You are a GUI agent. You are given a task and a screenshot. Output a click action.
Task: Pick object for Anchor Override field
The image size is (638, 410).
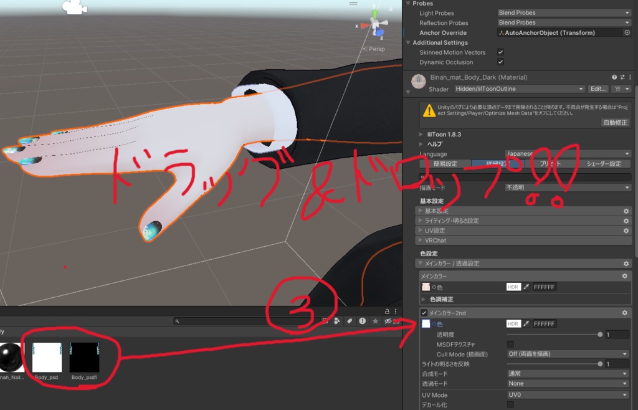coord(627,32)
